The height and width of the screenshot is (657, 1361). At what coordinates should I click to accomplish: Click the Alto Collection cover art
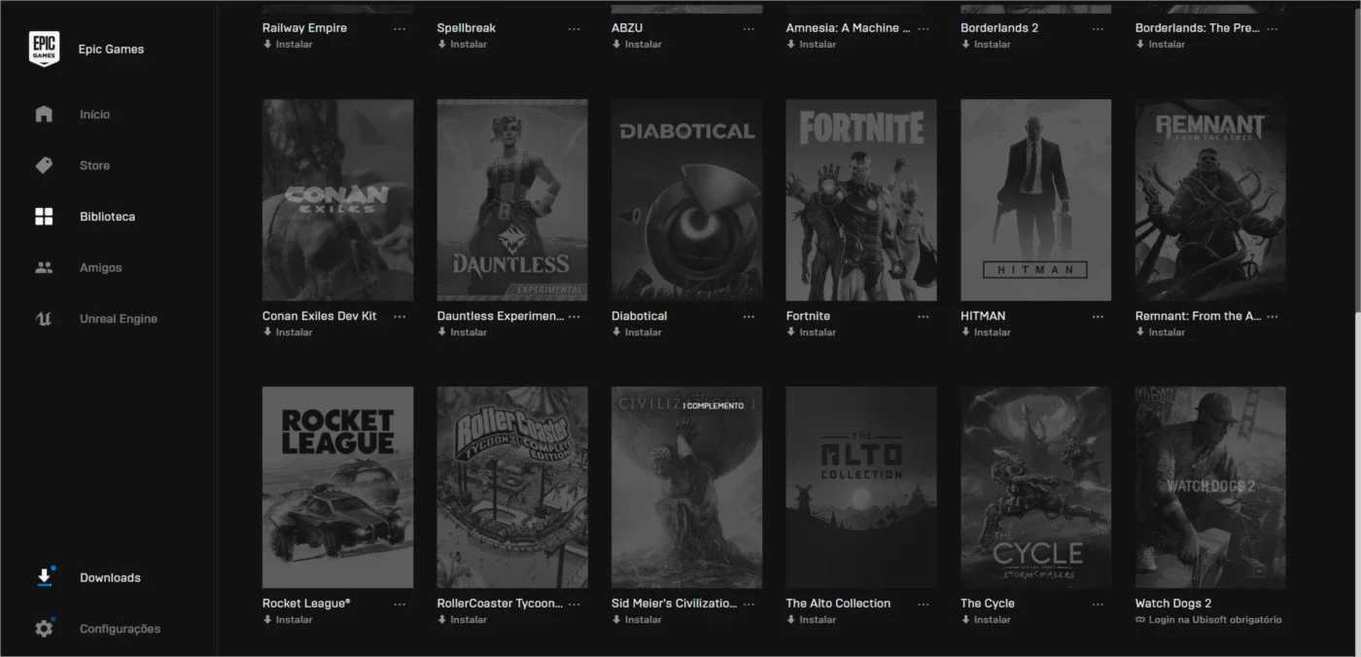click(x=861, y=488)
